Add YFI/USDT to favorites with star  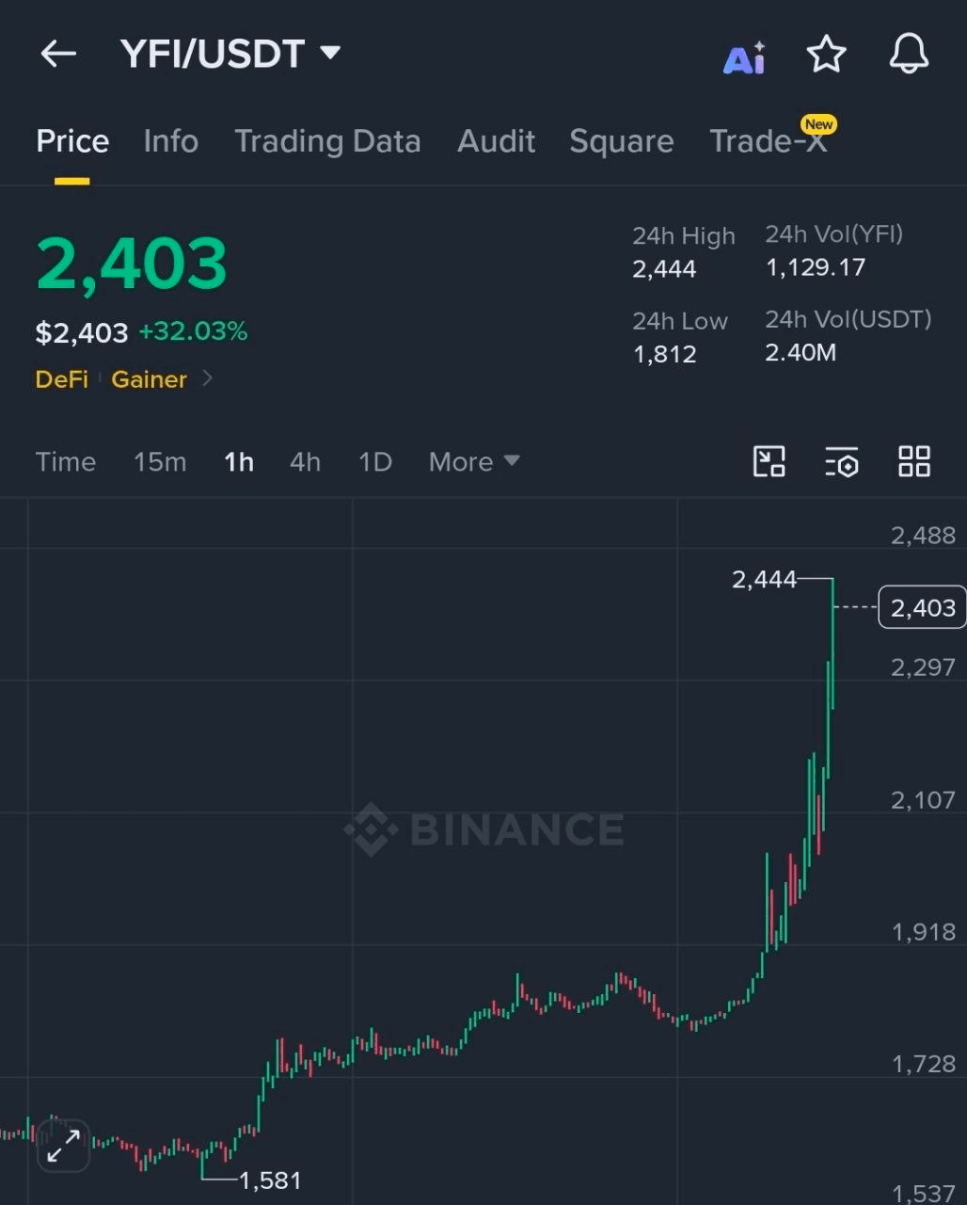pos(827,55)
